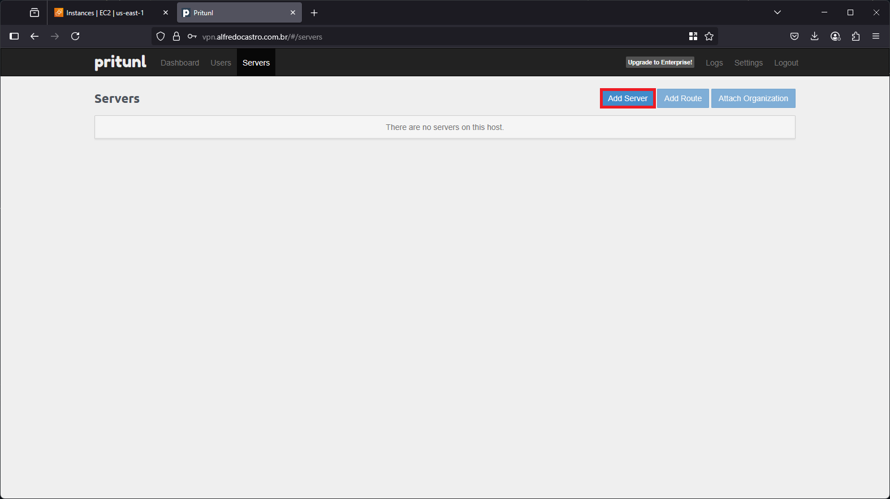Bookmark this page with star icon

tap(709, 36)
